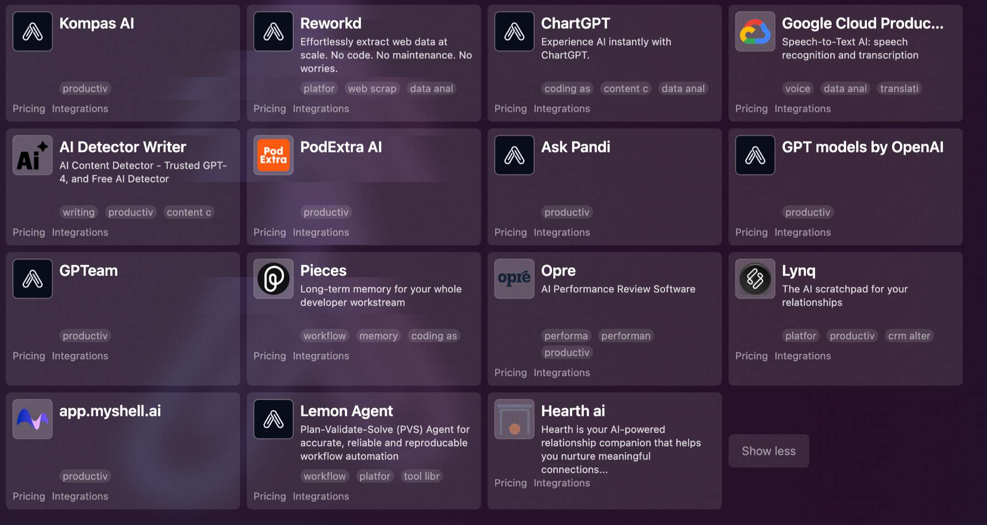The width and height of the screenshot is (987, 525).
Task: Collapse the list with Show less
Action: click(x=769, y=451)
